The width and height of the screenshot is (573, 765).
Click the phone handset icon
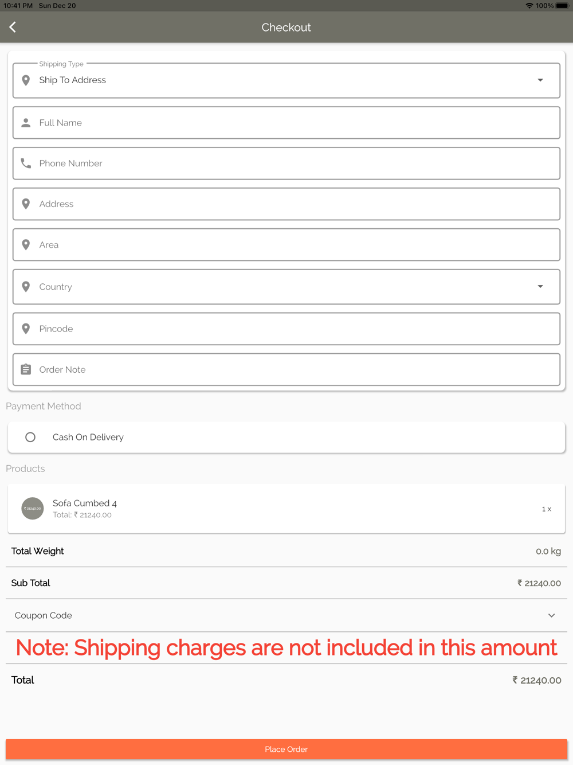click(26, 163)
